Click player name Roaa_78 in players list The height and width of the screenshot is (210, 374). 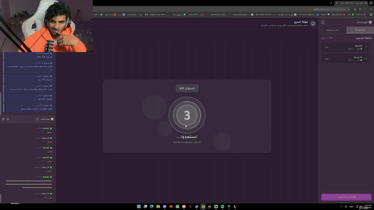pyautogui.click(x=358, y=57)
